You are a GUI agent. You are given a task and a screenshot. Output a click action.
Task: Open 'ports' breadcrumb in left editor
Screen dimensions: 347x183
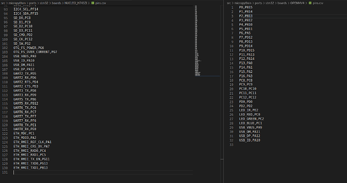click(x=32, y=3)
